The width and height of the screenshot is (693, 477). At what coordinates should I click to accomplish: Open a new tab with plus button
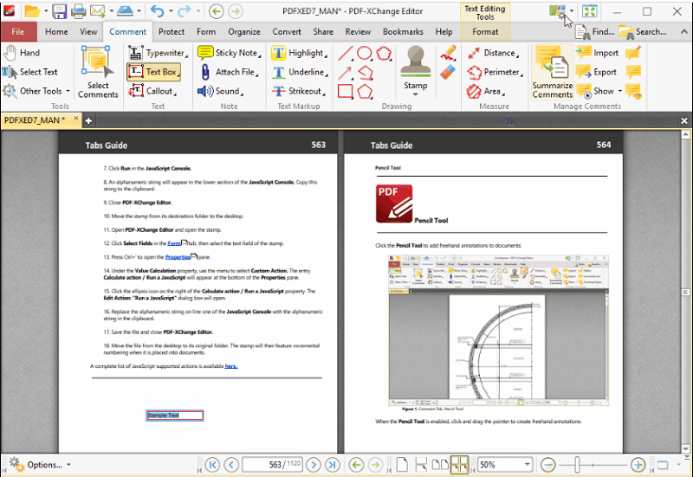coord(88,120)
